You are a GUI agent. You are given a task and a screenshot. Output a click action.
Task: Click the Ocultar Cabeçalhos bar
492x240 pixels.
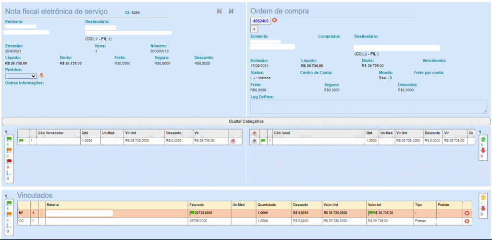coord(246,121)
